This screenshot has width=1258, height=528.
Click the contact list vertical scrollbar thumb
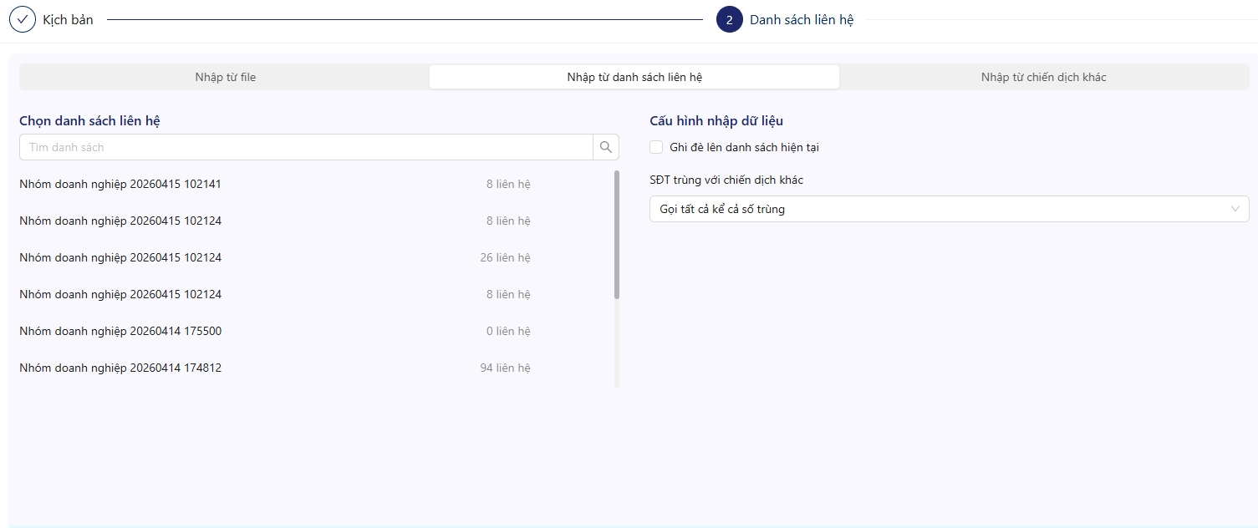pyautogui.click(x=617, y=235)
